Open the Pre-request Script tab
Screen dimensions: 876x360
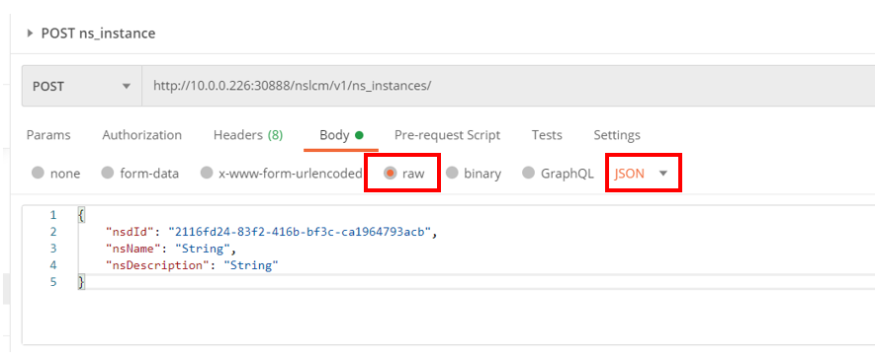tap(448, 135)
